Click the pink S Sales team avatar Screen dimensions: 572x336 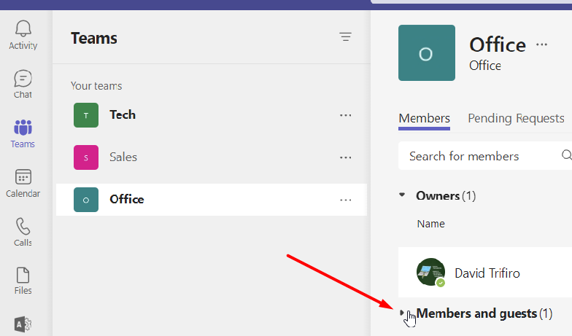tap(86, 157)
